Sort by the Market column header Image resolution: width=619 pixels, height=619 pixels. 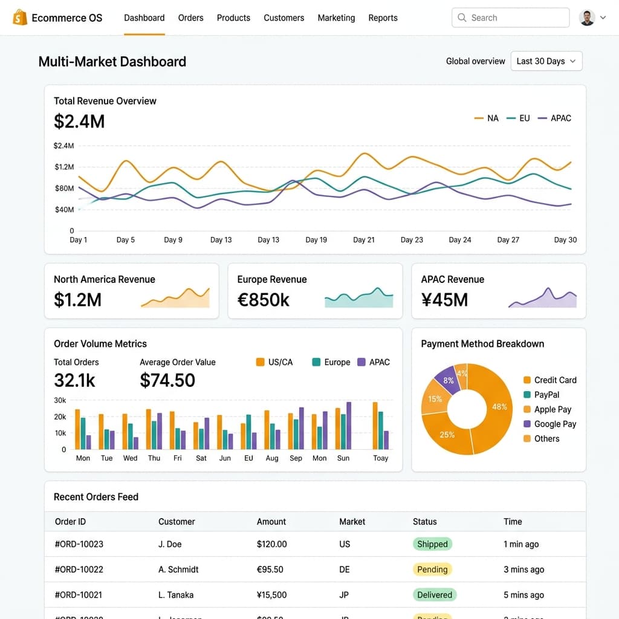pyautogui.click(x=352, y=522)
